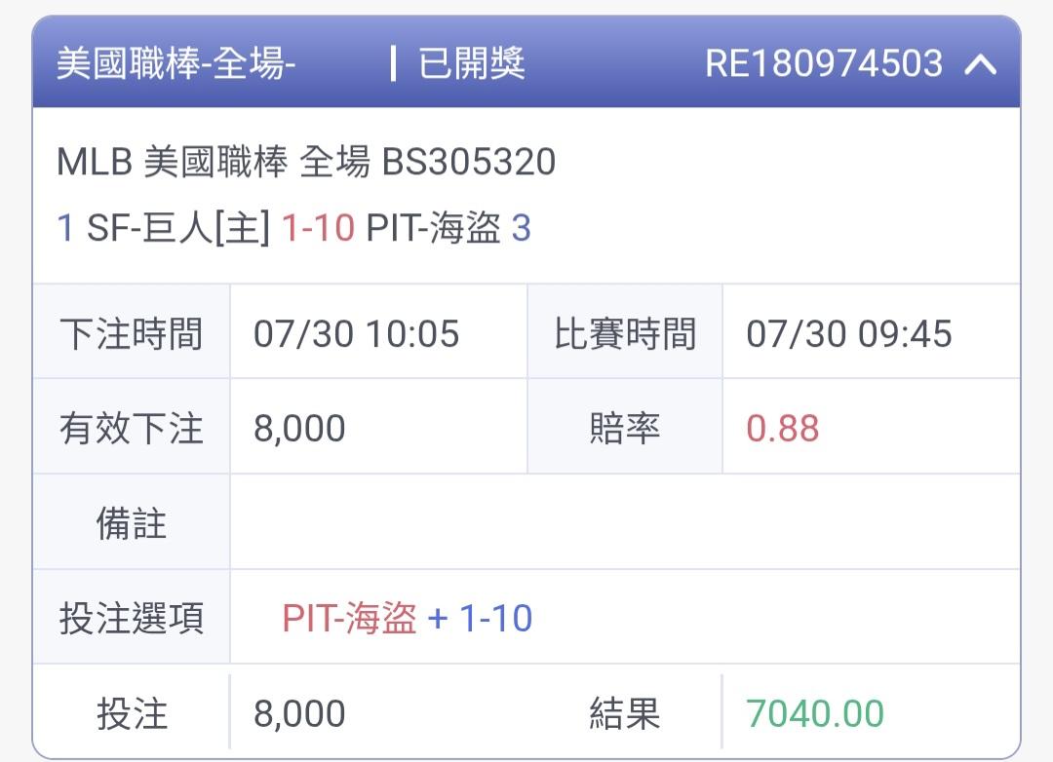Screen dimensions: 1053x762
Task: Click the match time 07/30 09:45
Action: [849, 333]
